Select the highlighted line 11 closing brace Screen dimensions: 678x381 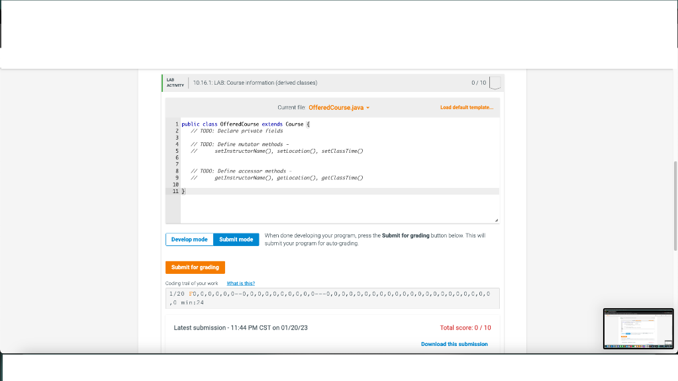(x=183, y=190)
